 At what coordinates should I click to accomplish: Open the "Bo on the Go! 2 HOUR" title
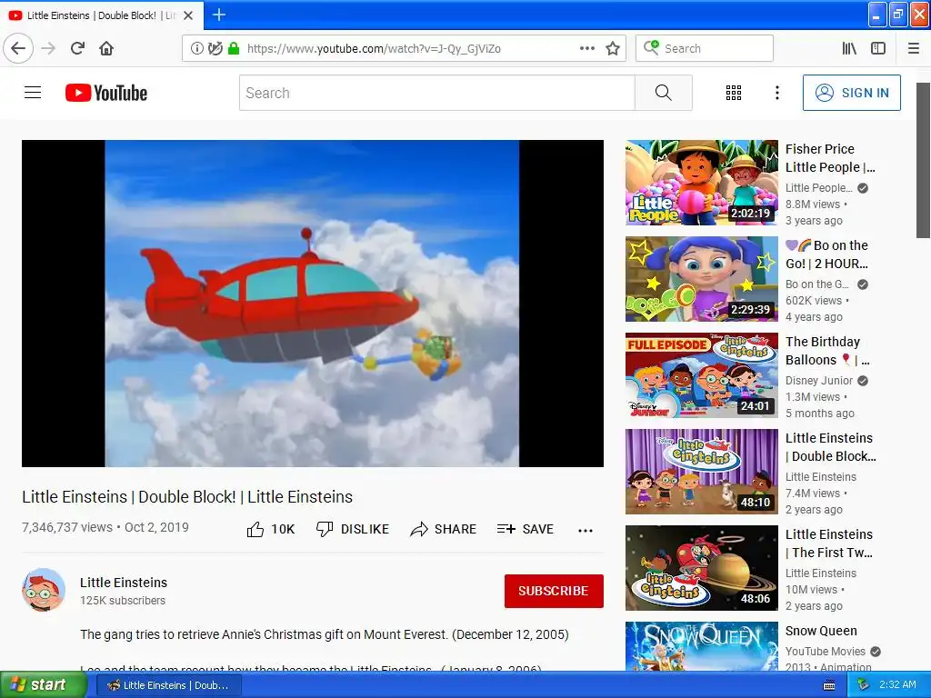click(x=826, y=254)
